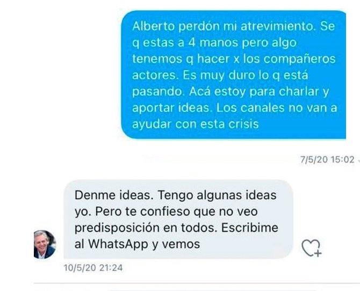Image resolution: width=360 pixels, height=291 pixels.
Task: Select the gray received message bubble
Action: 178,219
